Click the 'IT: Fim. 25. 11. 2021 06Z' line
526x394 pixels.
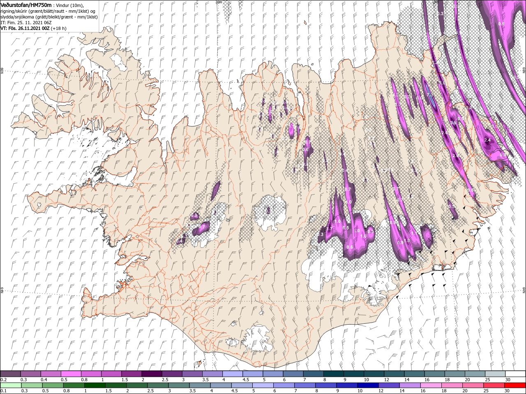click(25, 23)
